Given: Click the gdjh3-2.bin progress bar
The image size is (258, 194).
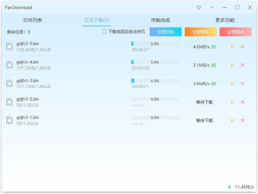Looking at the screenshot, I should click(155, 99).
